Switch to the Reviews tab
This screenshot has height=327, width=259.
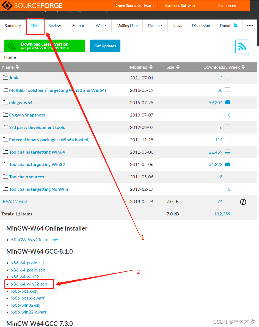[x=55, y=26]
